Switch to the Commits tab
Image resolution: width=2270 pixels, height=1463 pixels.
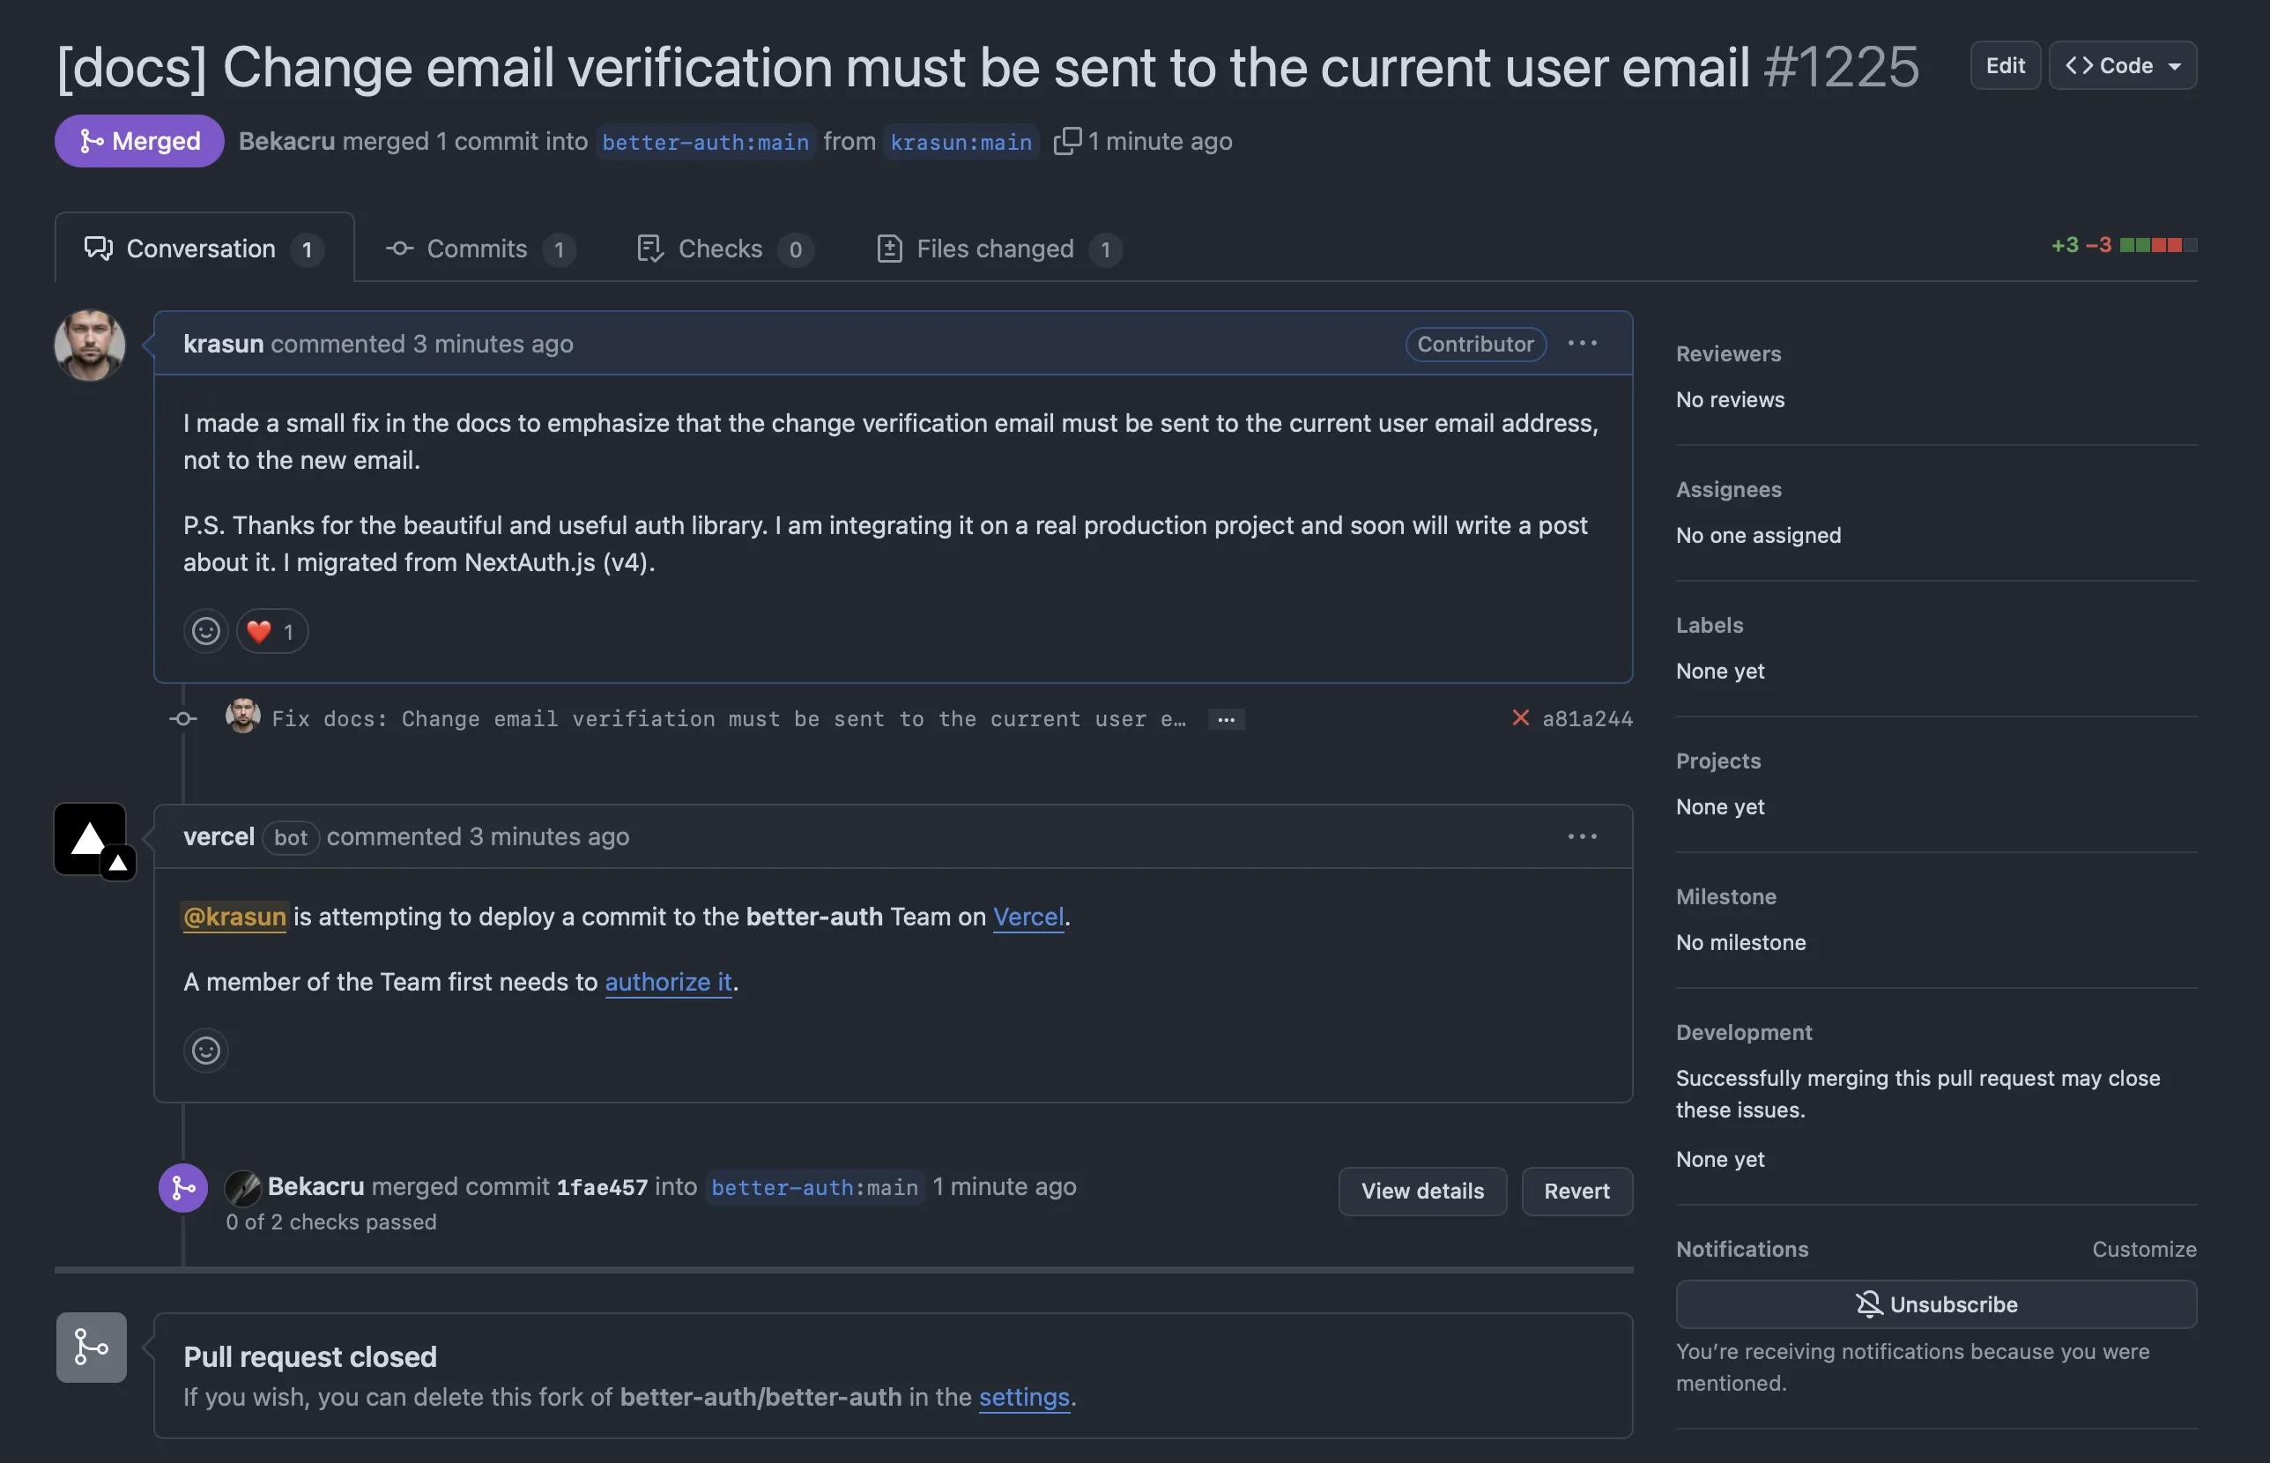pyautogui.click(x=476, y=249)
